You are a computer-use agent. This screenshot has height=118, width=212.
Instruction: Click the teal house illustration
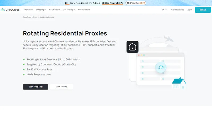click(x=179, y=83)
